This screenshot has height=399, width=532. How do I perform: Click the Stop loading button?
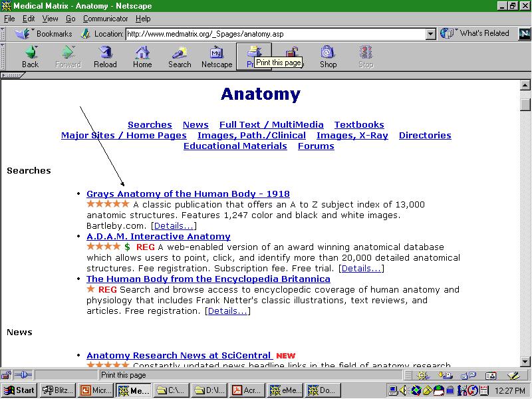point(366,57)
